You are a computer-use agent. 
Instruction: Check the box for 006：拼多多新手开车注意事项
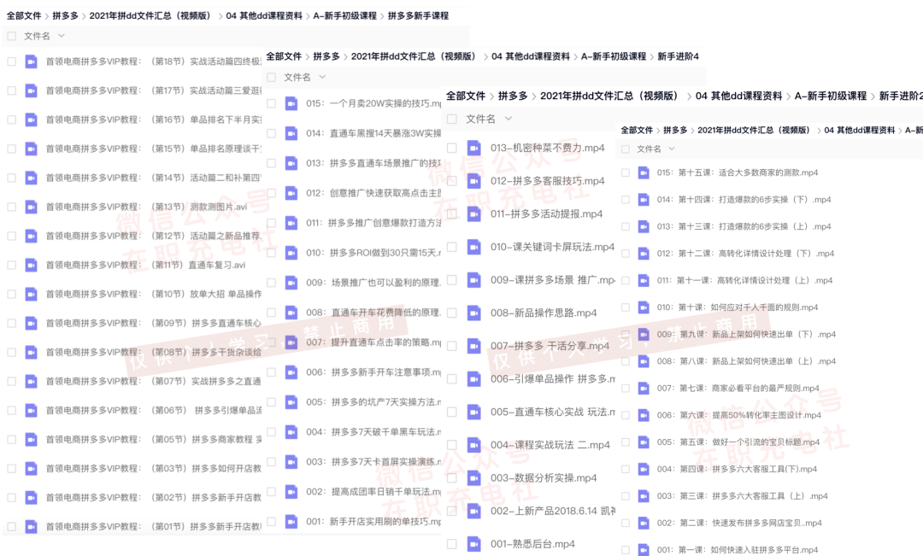click(271, 372)
